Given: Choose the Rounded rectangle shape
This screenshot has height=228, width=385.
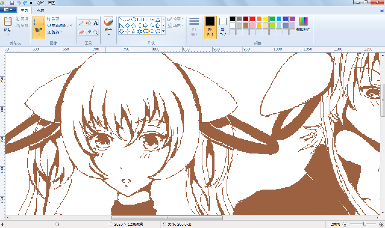Looking at the screenshot, I should (x=146, y=20).
